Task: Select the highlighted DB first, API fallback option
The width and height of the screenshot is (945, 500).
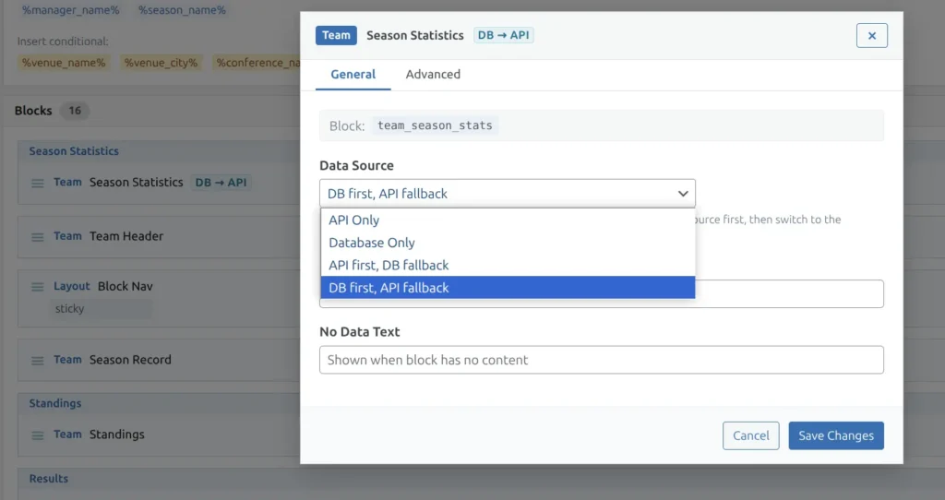Action: point(508,287)
